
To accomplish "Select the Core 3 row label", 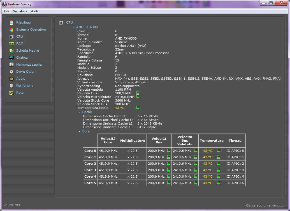I will coord(90,170).
